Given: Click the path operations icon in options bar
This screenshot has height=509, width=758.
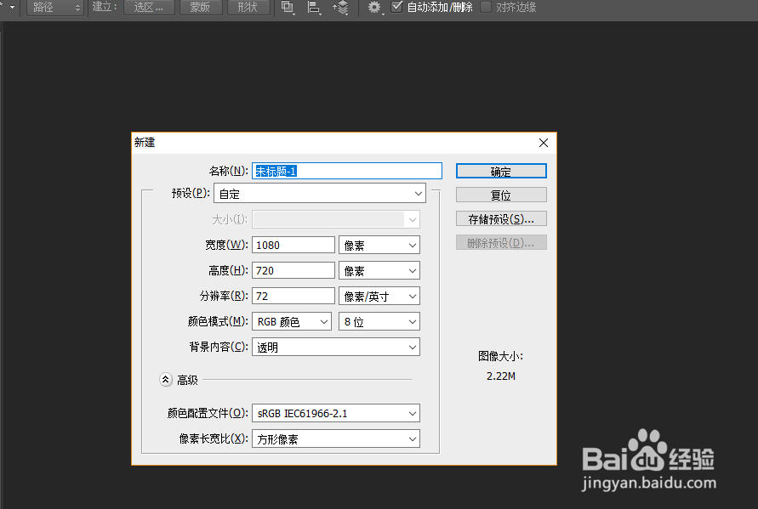Looking at the screenshot, I should click(288, 8).
